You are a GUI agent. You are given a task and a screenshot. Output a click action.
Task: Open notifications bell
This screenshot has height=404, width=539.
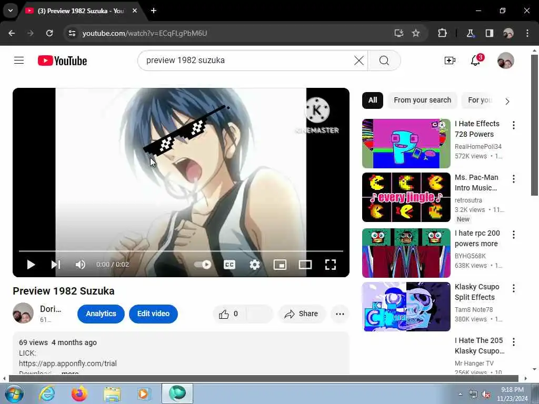tap(476, 60)
